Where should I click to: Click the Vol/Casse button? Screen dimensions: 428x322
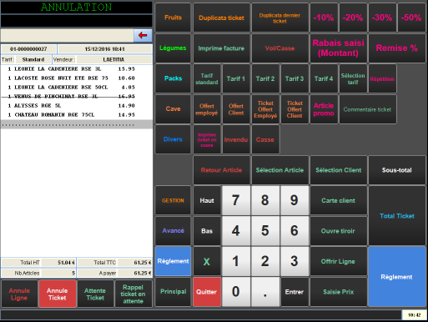(279, 48)
